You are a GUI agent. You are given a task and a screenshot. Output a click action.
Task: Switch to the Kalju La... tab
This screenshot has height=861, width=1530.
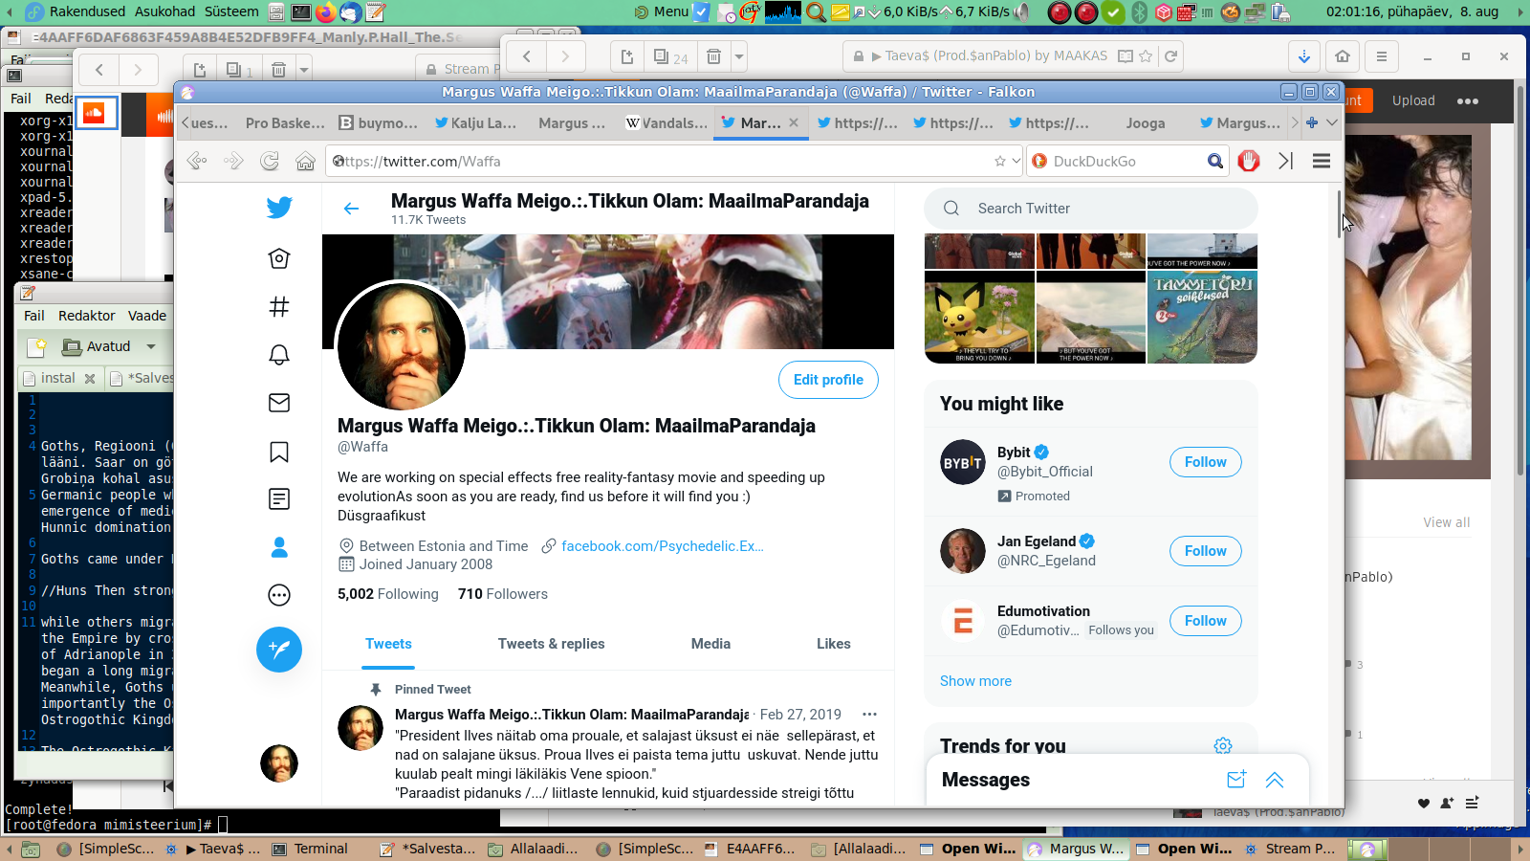pos(475,122)
